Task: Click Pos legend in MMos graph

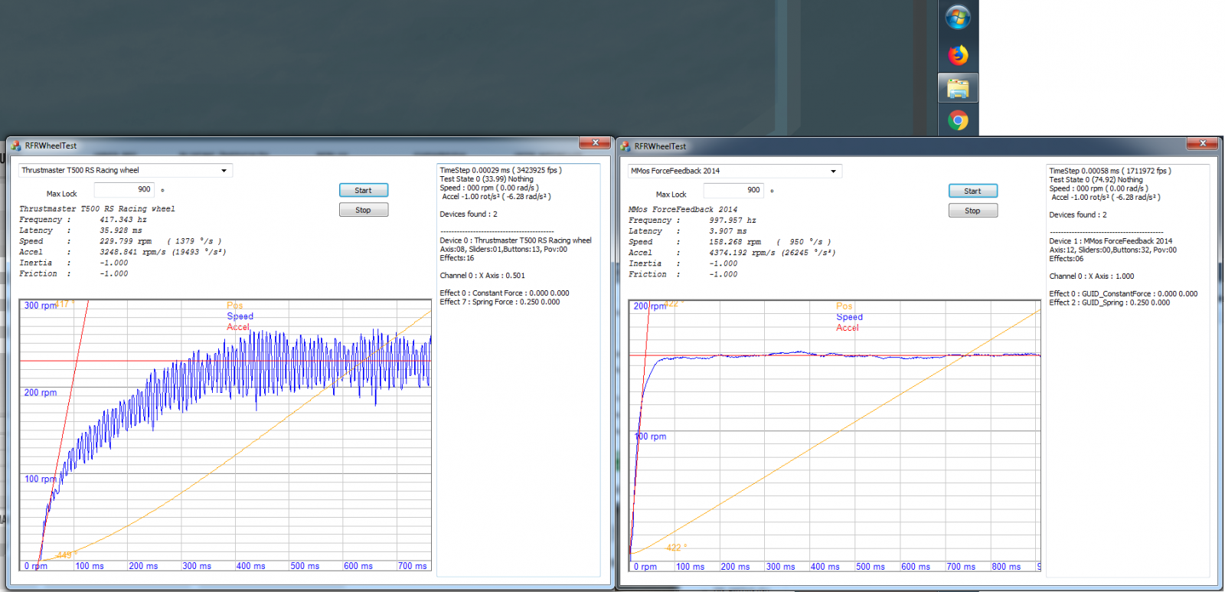Action: pyautogui.click(x=844, y=306)
